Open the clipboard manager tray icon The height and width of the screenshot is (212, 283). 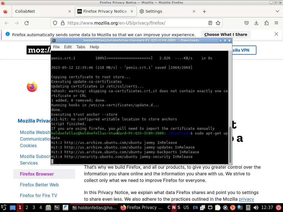218,208
